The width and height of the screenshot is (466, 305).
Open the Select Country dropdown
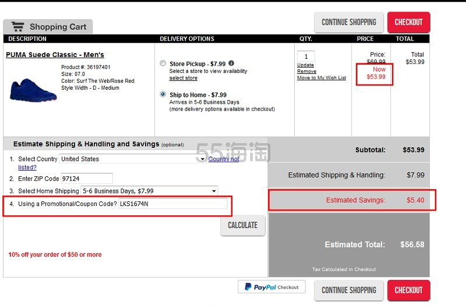[133, 159]
